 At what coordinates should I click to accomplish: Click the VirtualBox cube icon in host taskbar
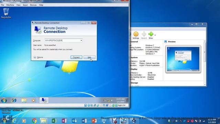pyautogui.click(x=134, y=121)
